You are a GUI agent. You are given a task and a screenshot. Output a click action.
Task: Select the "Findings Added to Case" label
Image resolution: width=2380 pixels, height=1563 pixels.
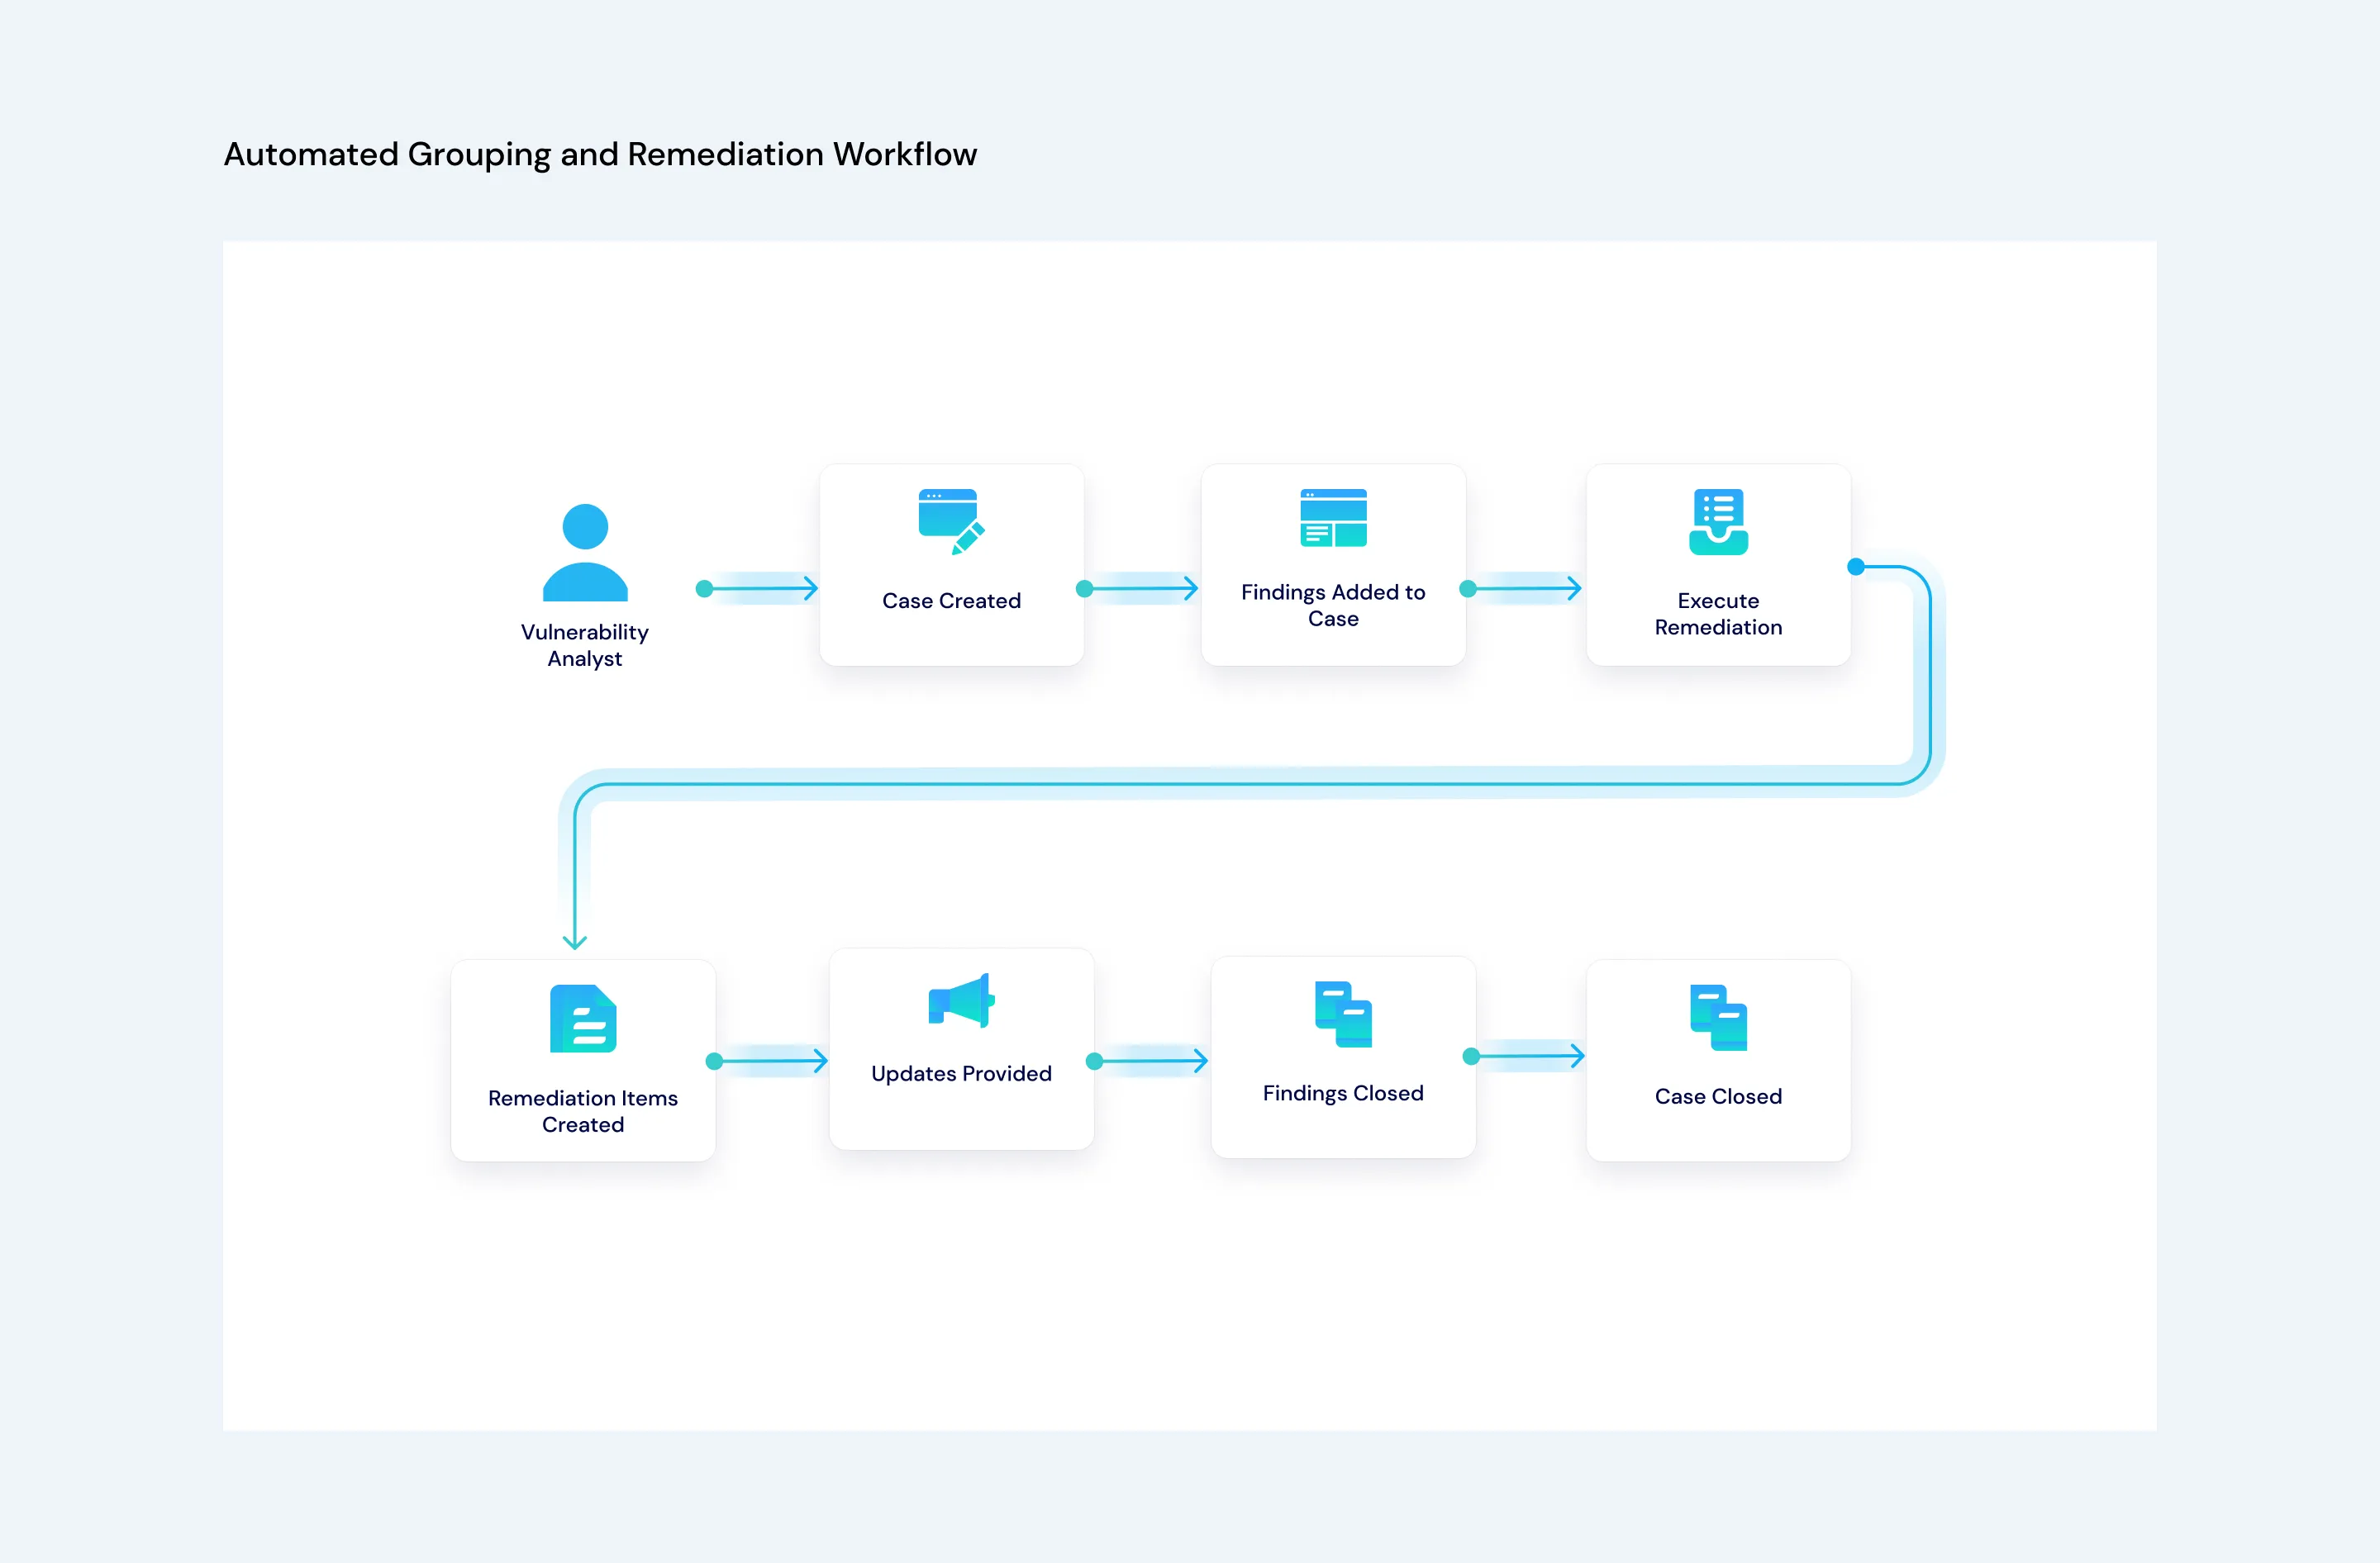pos(1333,605)
